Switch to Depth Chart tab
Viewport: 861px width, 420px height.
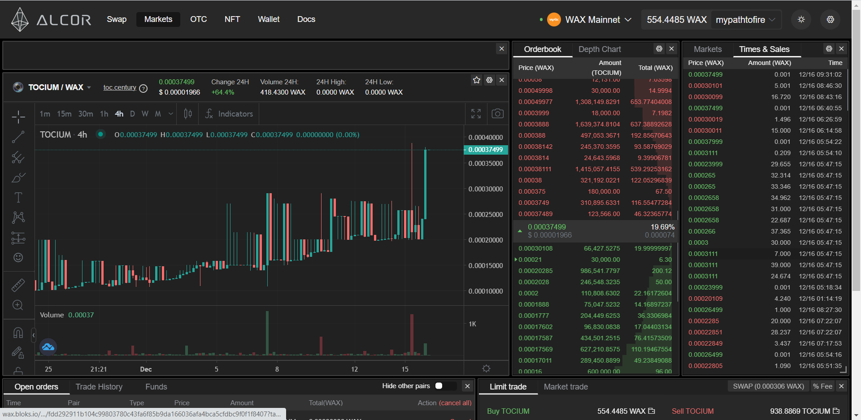[x=600, y=49]
